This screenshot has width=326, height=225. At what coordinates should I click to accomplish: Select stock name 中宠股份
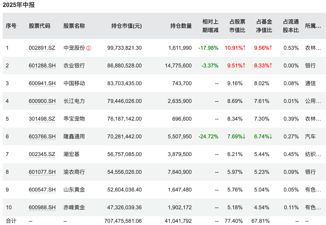point(74,48)
